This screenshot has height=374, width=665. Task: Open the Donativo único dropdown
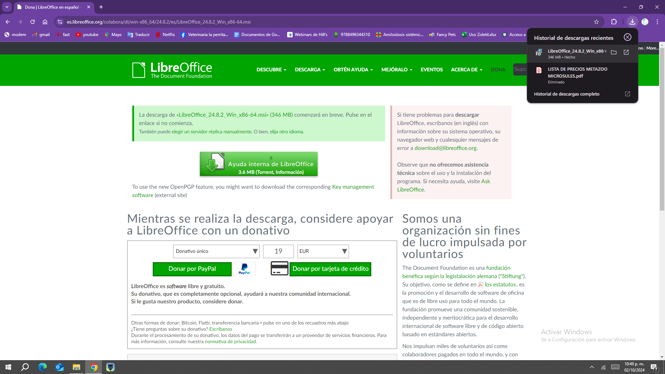[x=216, y=251]
